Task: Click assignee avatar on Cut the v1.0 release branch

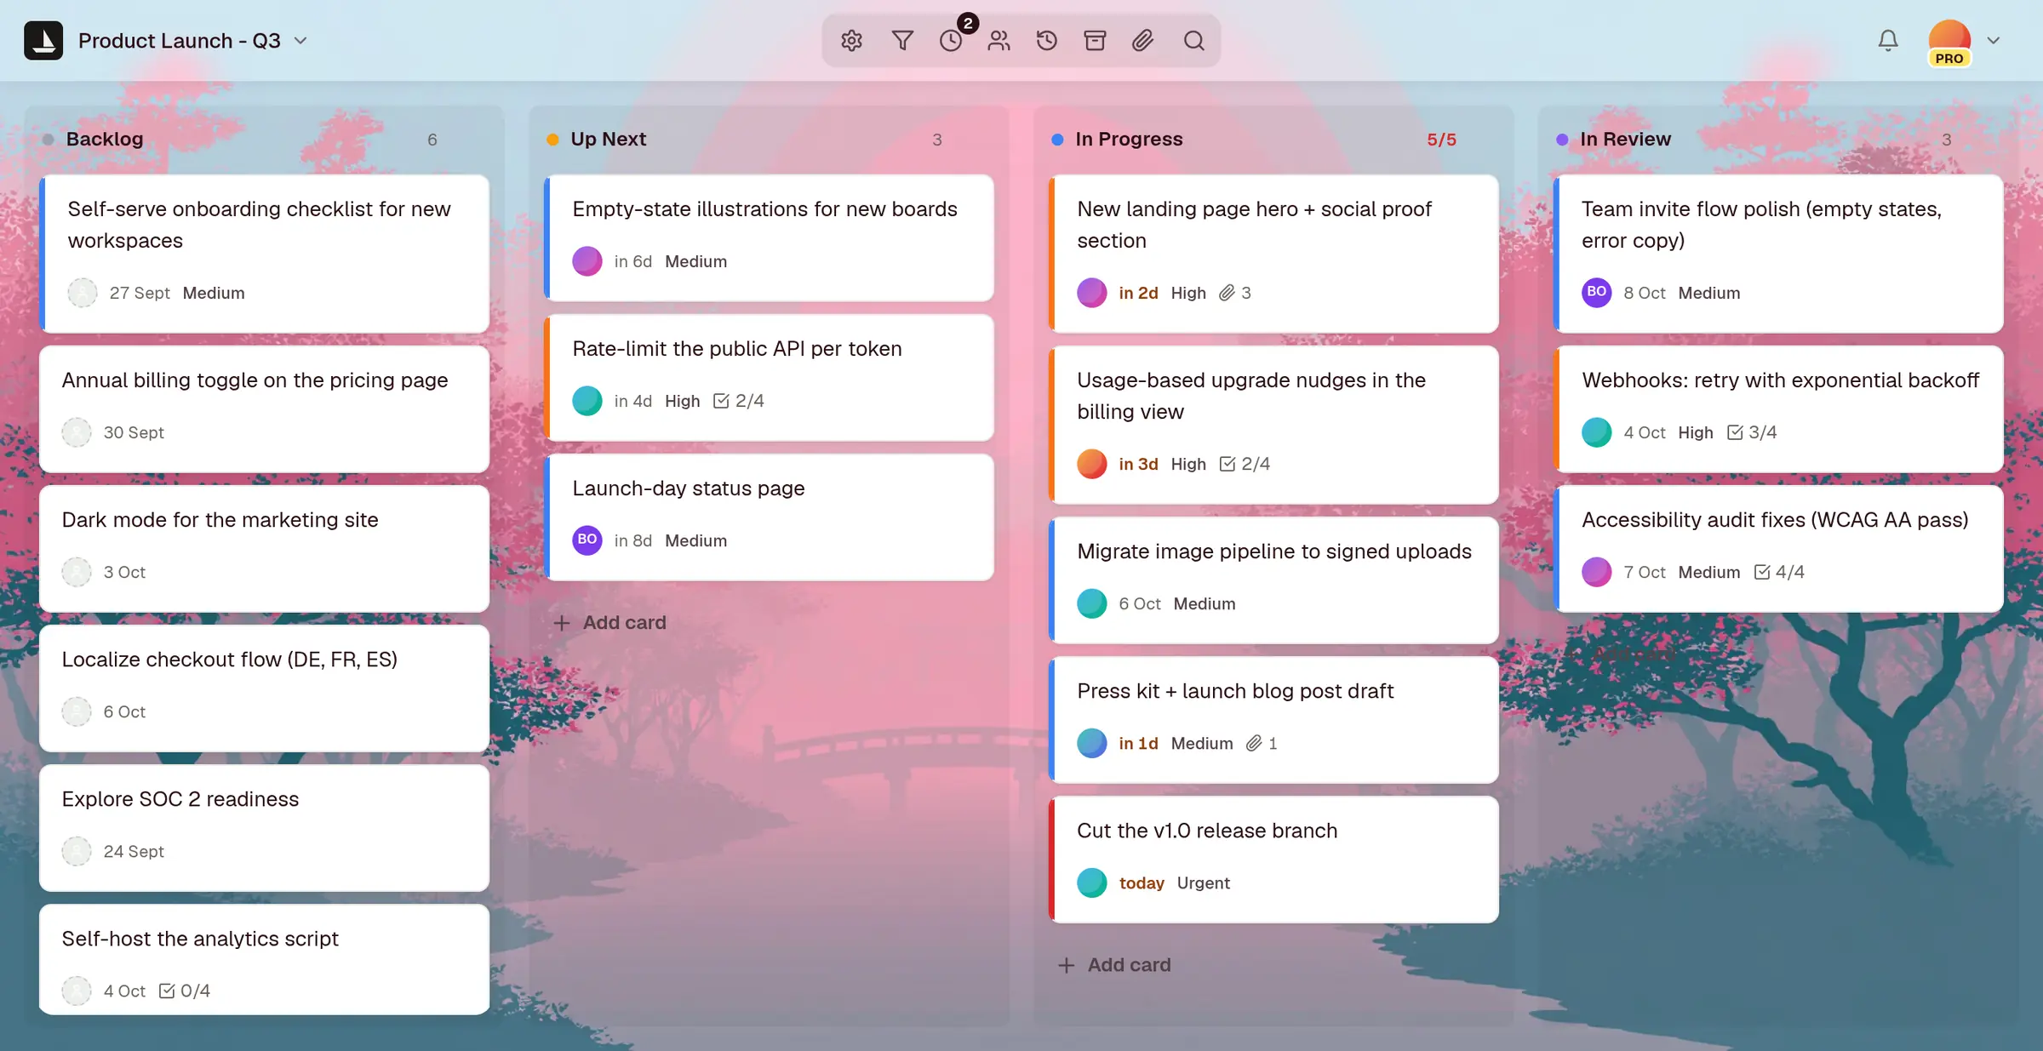Action: click(x=1092, y=882)
